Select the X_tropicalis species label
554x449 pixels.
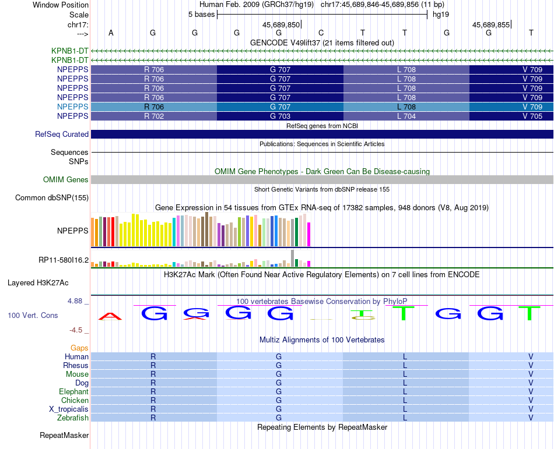click(x=69, y=409)
